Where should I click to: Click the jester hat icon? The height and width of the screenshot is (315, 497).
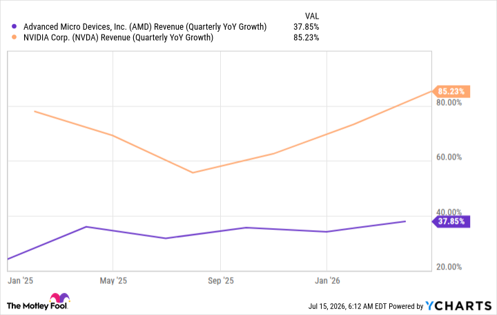point(60,298)
